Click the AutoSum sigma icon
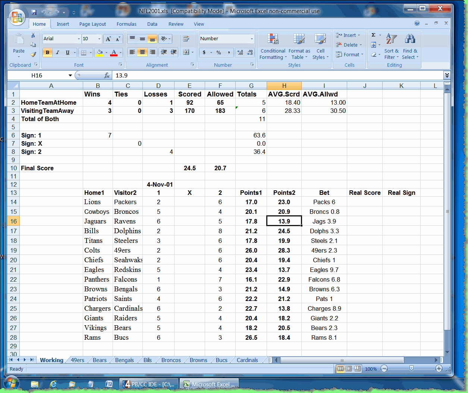468x393 pixels. point(374,35)
